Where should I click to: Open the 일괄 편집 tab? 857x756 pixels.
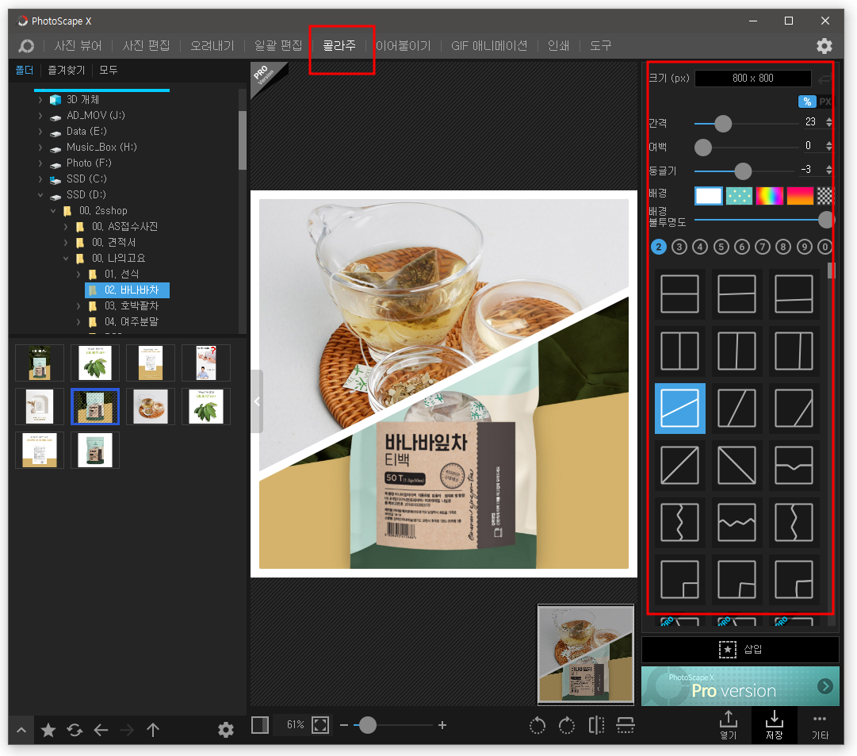point(278,46)
